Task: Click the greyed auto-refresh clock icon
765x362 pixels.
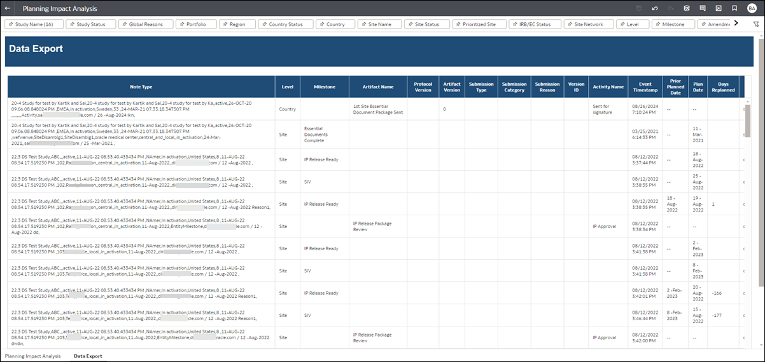Action: (639, 8)
